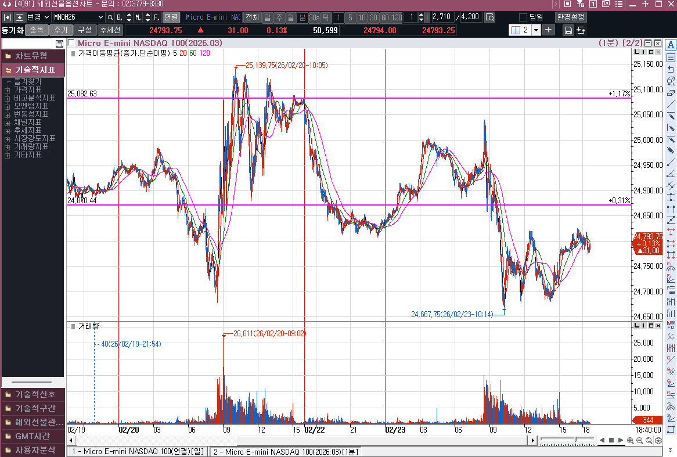Click the 추세선 button
Viewport: 677px width, 457px height.
(110, 30)
